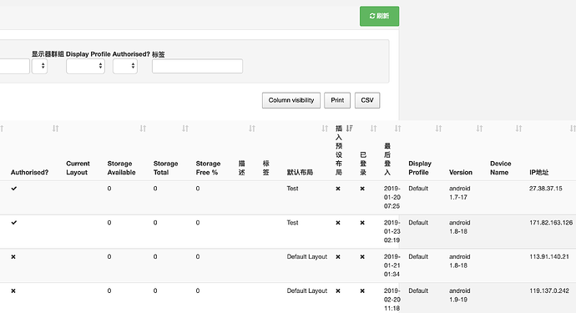
Task: Click 已登录 cross in 113.91.140.21 row
Action: point(362,257)
